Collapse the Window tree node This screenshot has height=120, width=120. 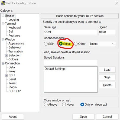coord(3,40)
